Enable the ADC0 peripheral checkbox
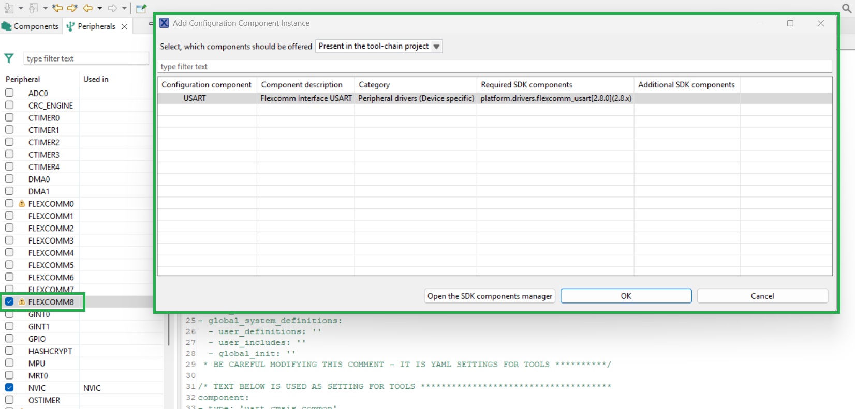The image size is (855, 409). pos(9,93)
